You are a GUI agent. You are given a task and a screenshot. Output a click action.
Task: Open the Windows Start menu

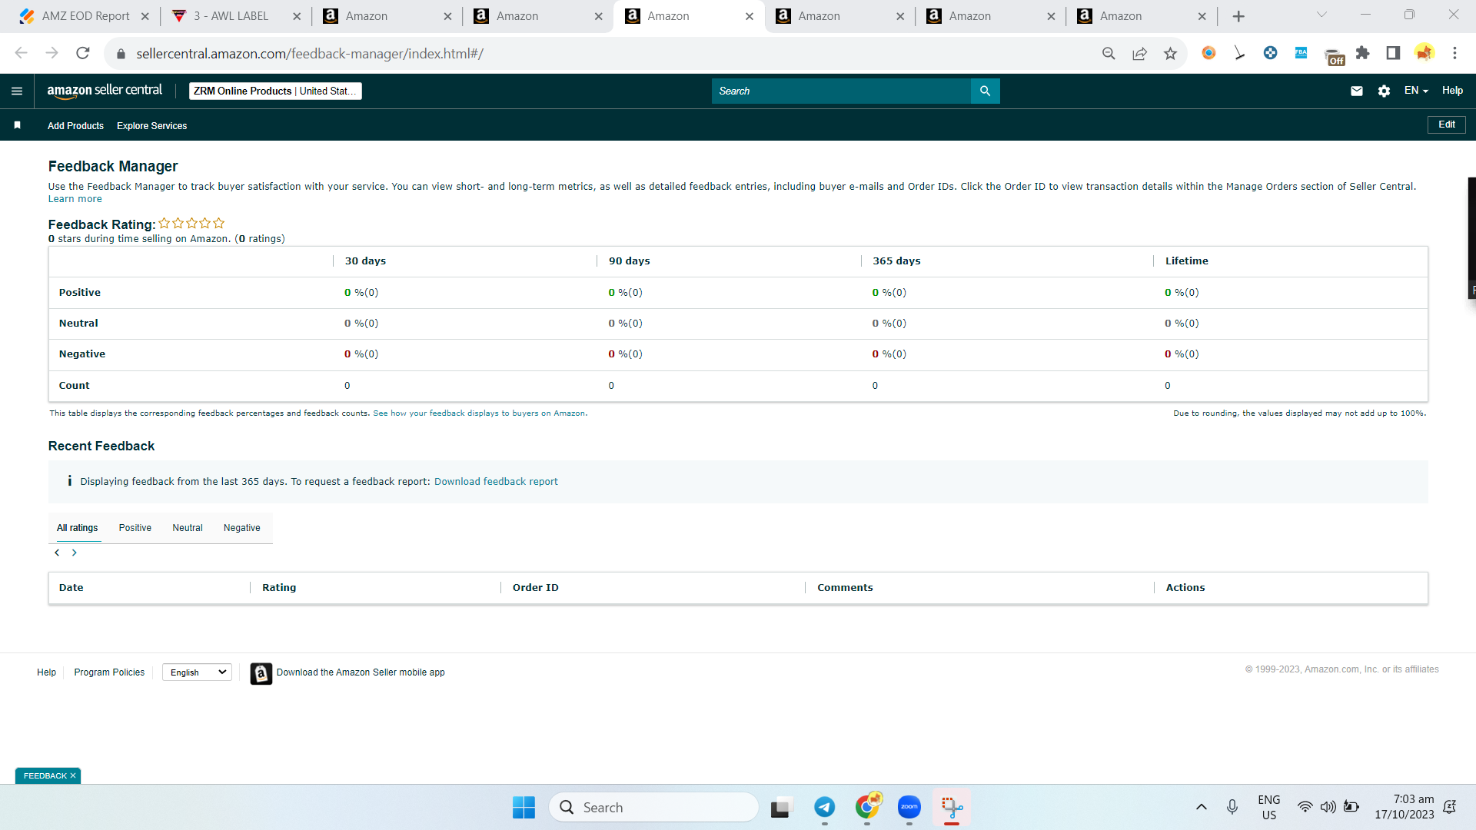tap(524, 807)
